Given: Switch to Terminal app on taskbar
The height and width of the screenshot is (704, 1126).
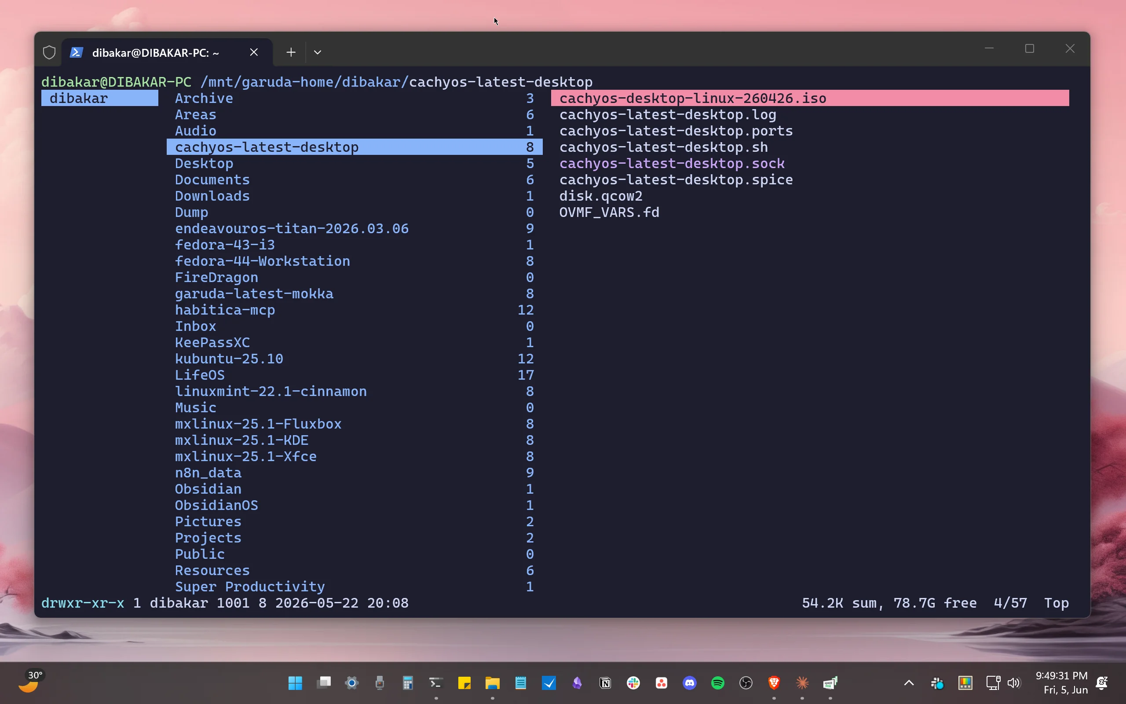Looking at the screenshot, I should pos(436,683).
